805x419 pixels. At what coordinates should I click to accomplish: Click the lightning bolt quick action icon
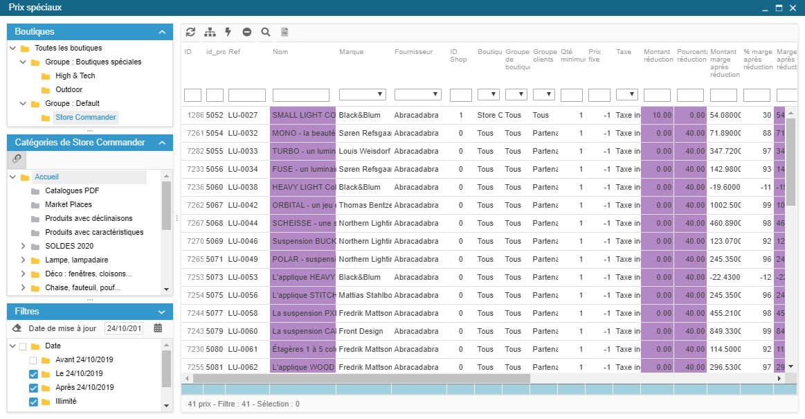tap(228, 32)
